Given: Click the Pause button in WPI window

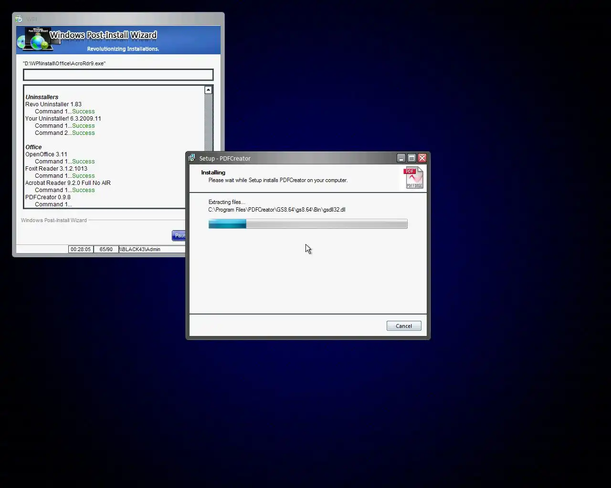Looking at the screenshot, I should (179, 235).
